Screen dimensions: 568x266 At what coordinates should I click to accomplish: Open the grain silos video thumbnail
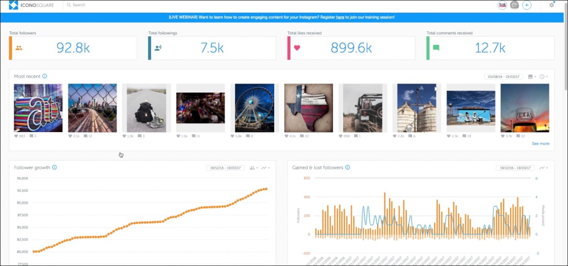pyautogui.click(x=417, y=108)
